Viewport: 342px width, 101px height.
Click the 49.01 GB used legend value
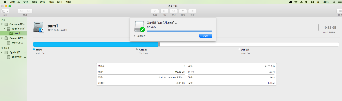(40, 53)
